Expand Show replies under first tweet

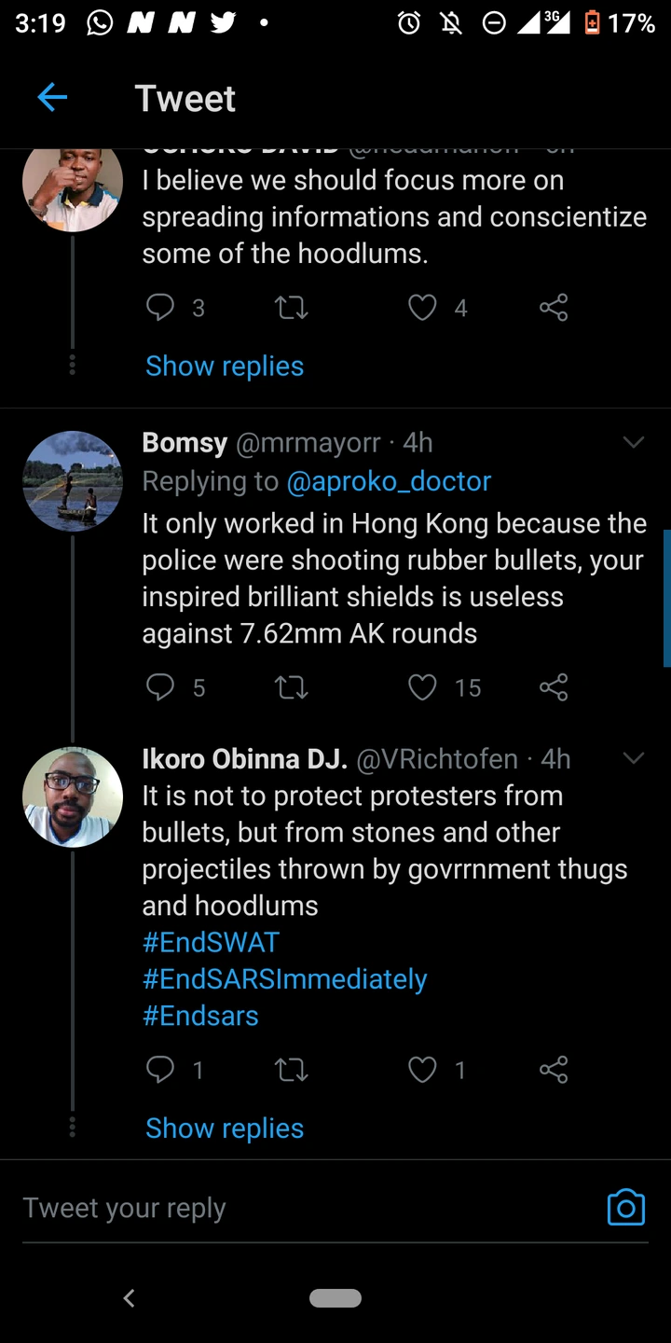click(225, 366)
